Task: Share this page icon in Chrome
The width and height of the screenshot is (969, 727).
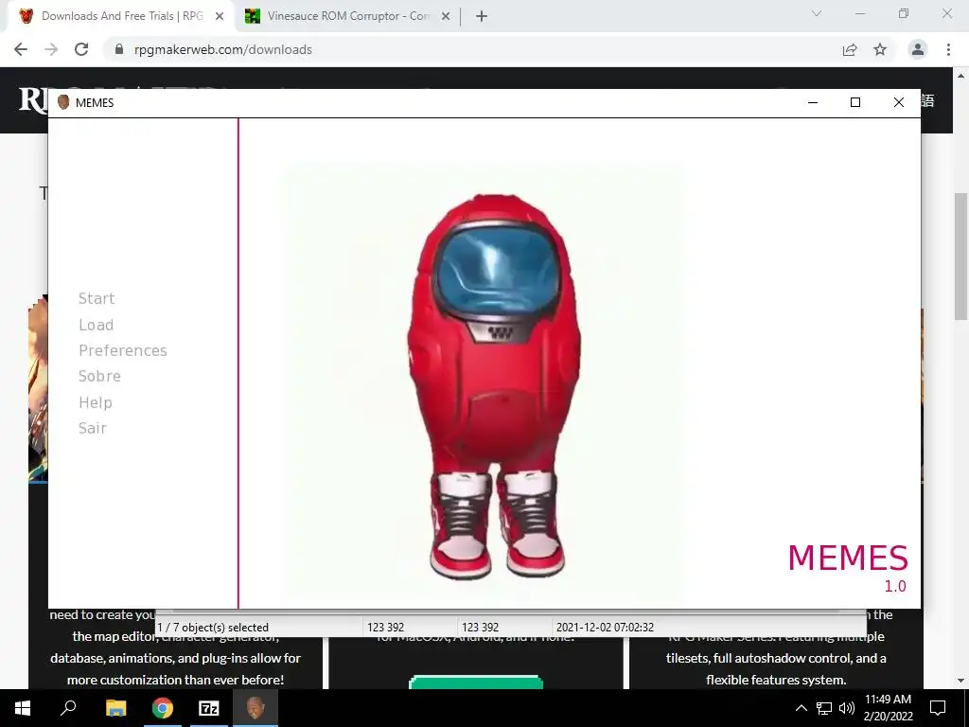Action: [x=850, y=50]
